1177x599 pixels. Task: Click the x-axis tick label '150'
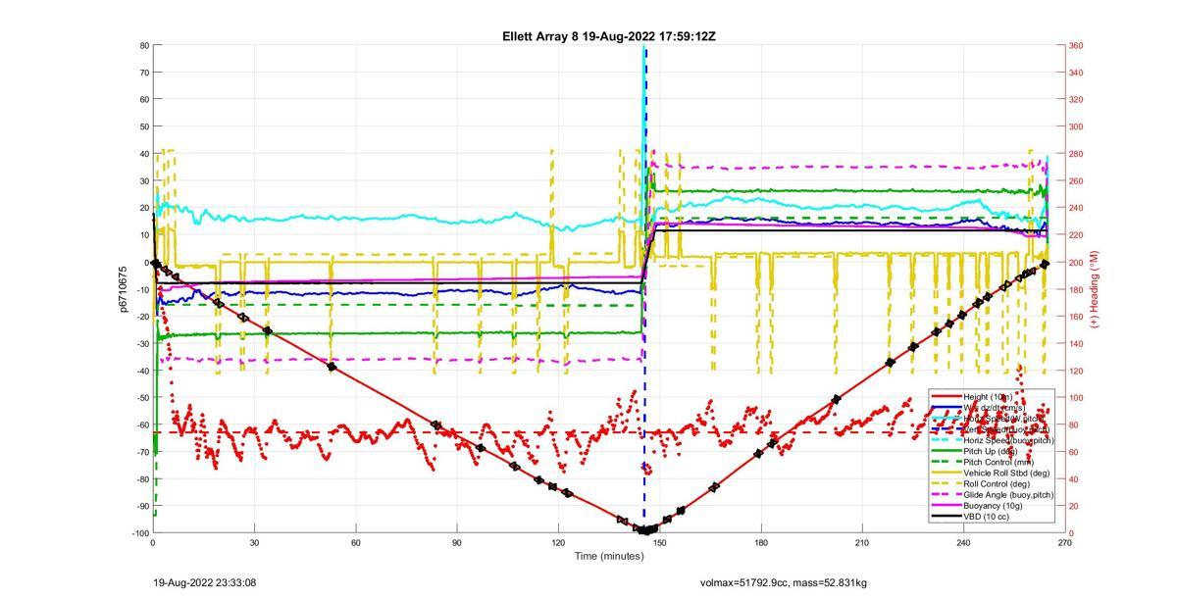(659, 542)
